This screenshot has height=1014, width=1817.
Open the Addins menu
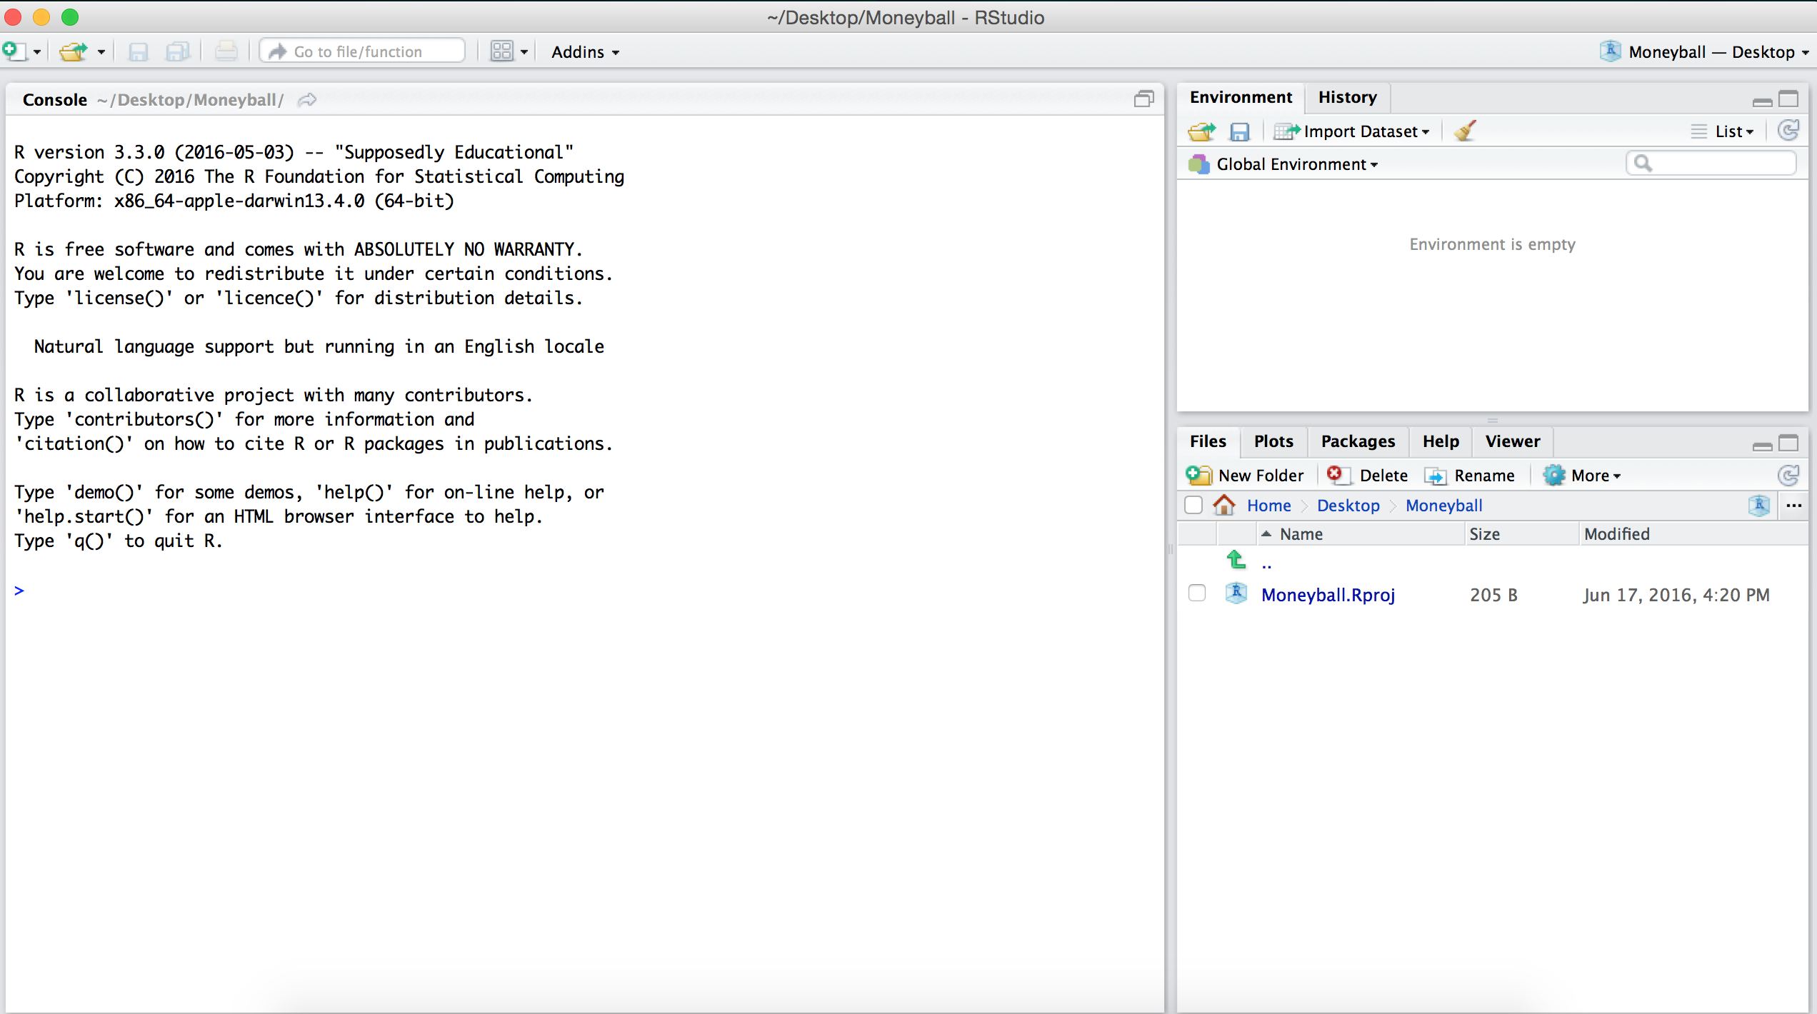click(585, 52)
